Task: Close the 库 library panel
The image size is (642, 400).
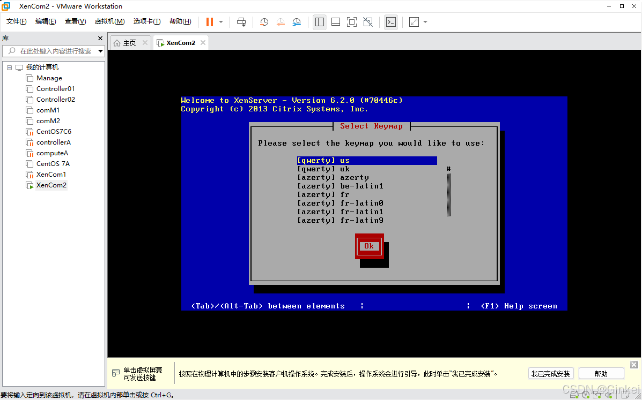Action: [x=100, y=39]
